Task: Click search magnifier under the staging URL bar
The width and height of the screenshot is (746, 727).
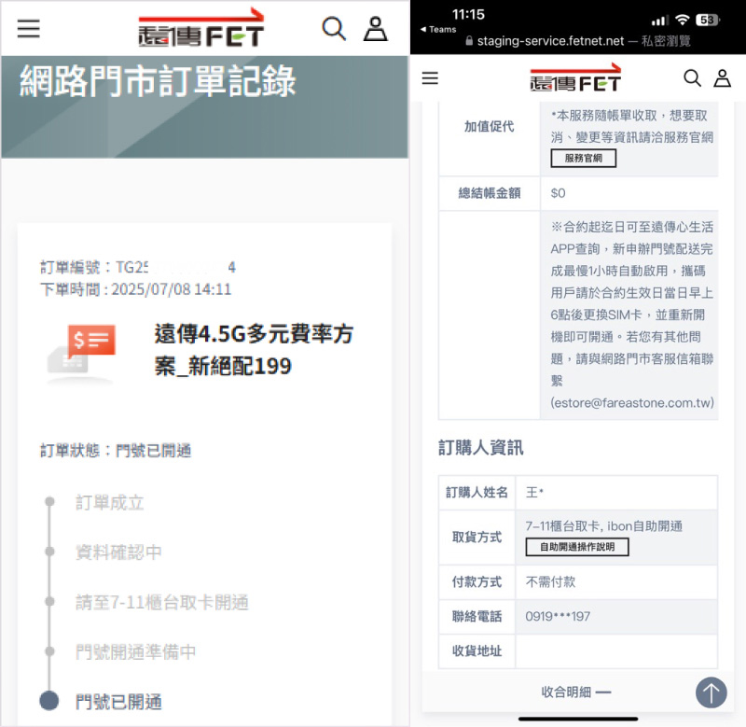Action: [692, 78]
